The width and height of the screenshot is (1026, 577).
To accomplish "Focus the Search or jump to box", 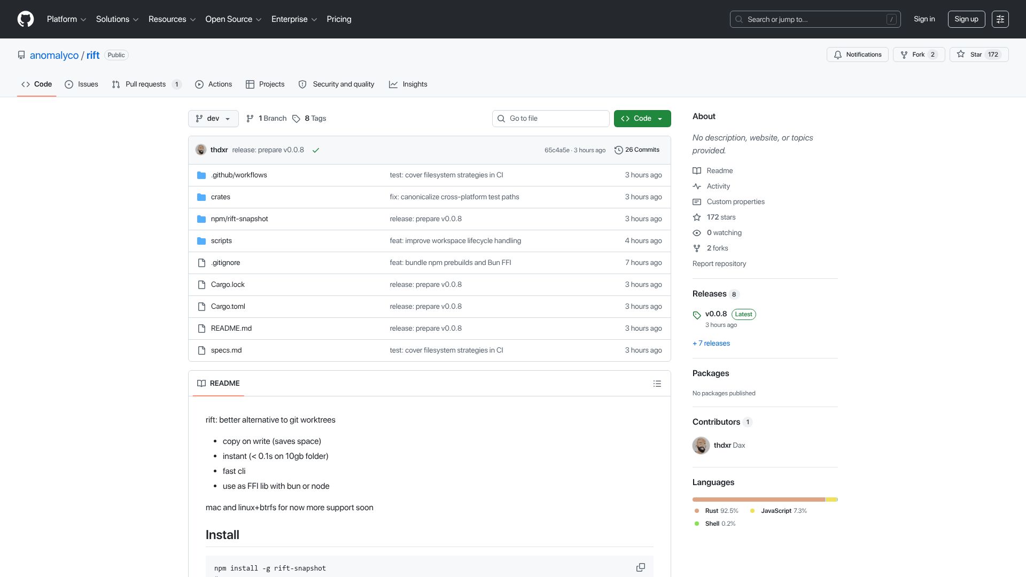I will [x=815, y=19].
